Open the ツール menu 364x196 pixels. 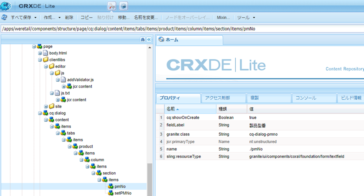(x=246, y=18)
